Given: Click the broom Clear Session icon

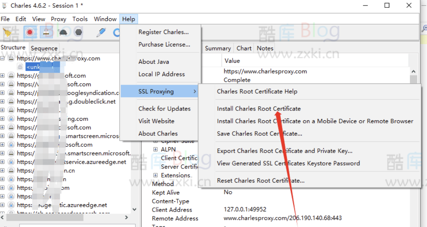Looking at the screenshot, I should pos(7,32).
